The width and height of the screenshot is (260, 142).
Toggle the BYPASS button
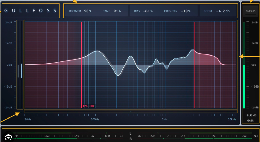pos(250,11)
